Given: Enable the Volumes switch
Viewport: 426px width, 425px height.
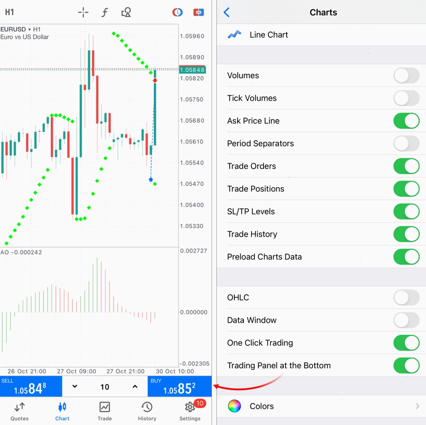Looking at the screenshot, I should [x=406, y=76].
